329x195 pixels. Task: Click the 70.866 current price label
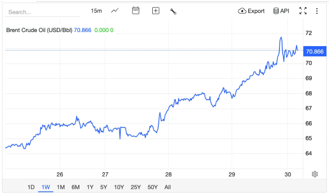(314, 52)
